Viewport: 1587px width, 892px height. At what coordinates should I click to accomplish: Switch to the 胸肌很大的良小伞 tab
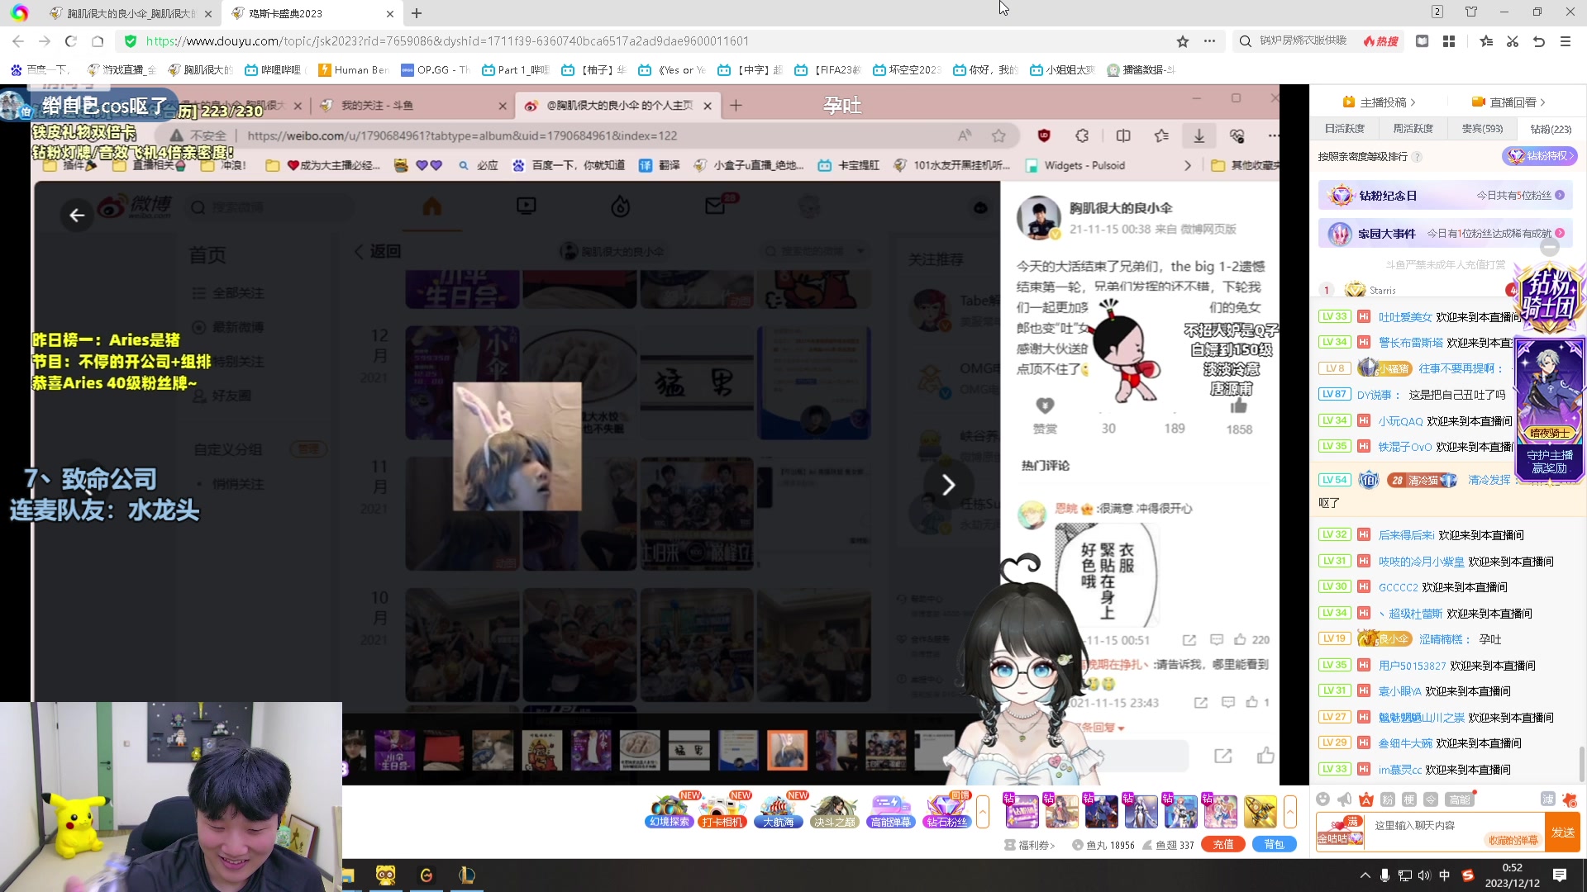pos(130,13)
